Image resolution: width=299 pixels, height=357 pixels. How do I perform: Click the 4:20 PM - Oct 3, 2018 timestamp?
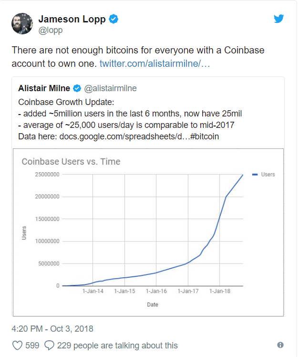pos(52,329)
